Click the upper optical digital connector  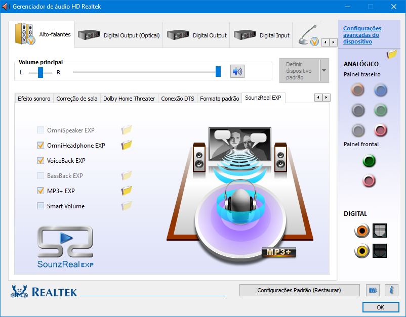coord(380,231)
